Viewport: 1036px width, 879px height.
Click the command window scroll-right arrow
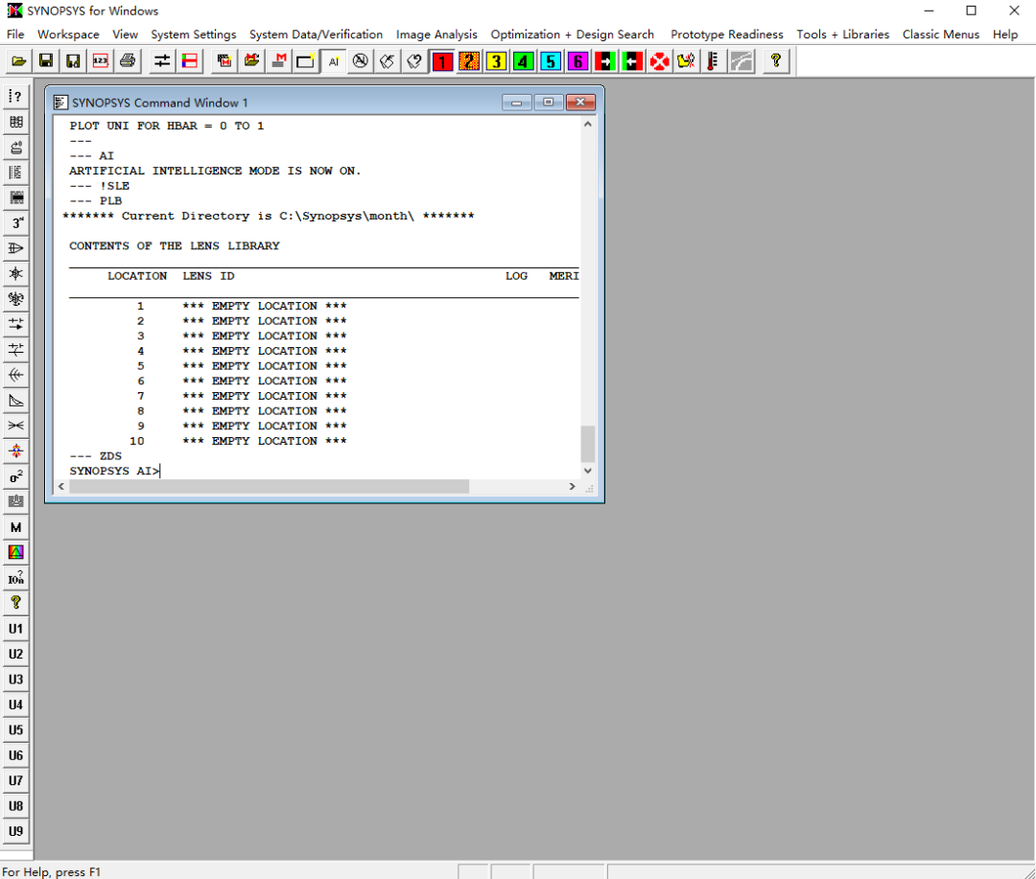click(572, 487)
